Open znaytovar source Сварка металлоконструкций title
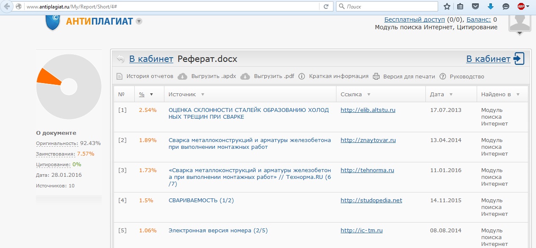Screen dimensions: 536x248 click(x=250, y=143)
